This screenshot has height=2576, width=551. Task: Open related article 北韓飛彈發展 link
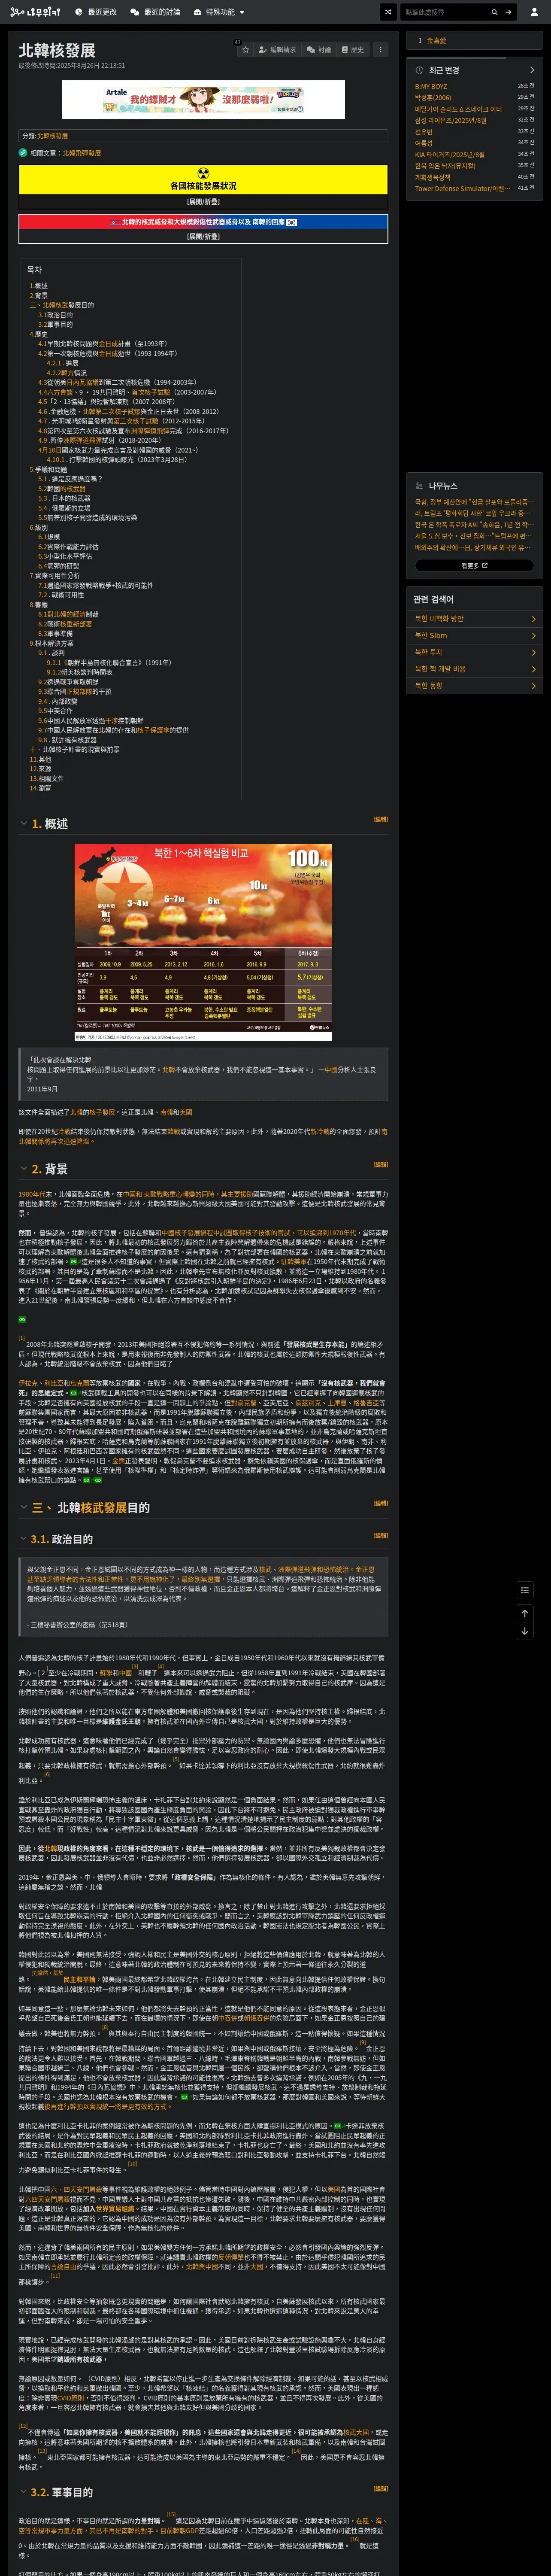(82, 153)
